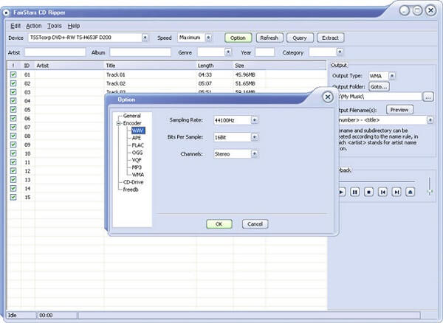Open the Bits Per Sample dropdown
The image size is (443, 323).
(254, 137)
